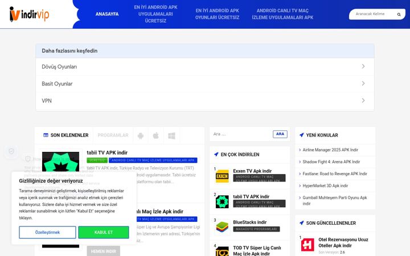The image size is (410, 256).
Task: Open the Otel Rezervasyonu app icon
Action: coord(307,245)
